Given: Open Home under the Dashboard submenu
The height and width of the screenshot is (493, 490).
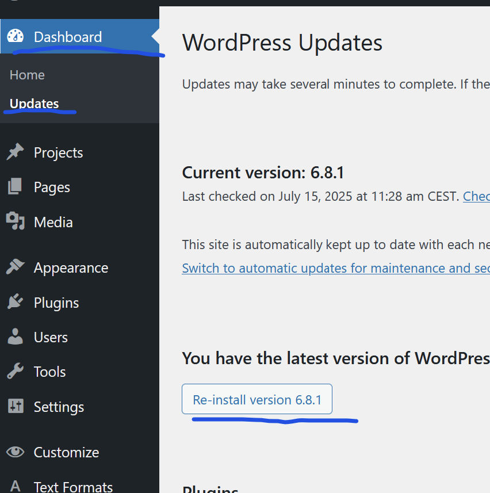Looking at the screenshot, I should coord(27,75).
